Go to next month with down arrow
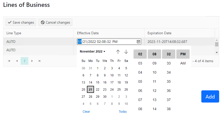 (126, 52)
